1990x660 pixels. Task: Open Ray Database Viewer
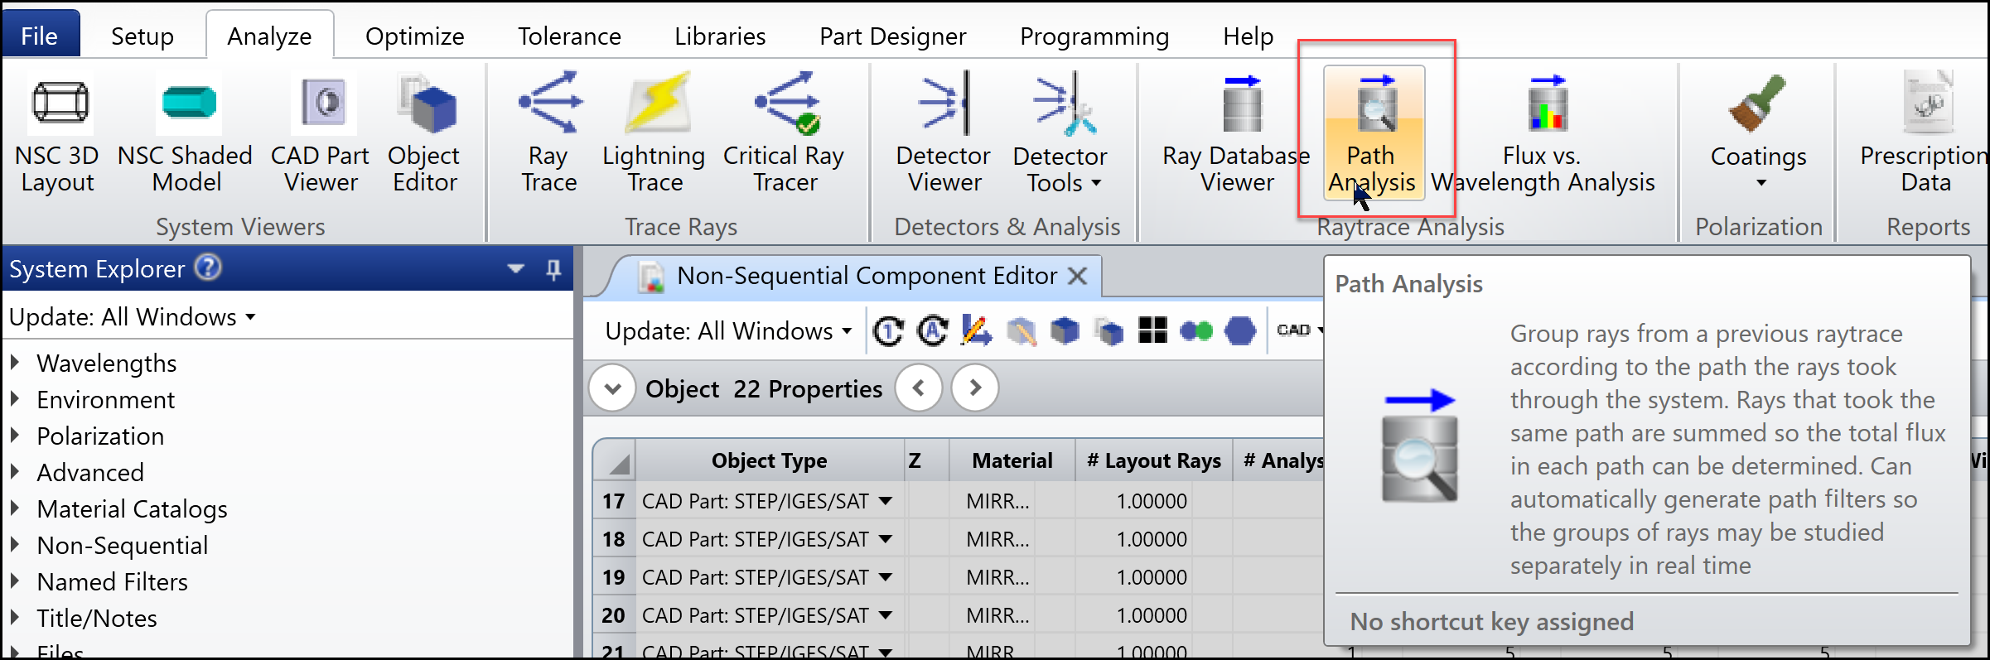pyautogui.click(x=1237, y=134)
